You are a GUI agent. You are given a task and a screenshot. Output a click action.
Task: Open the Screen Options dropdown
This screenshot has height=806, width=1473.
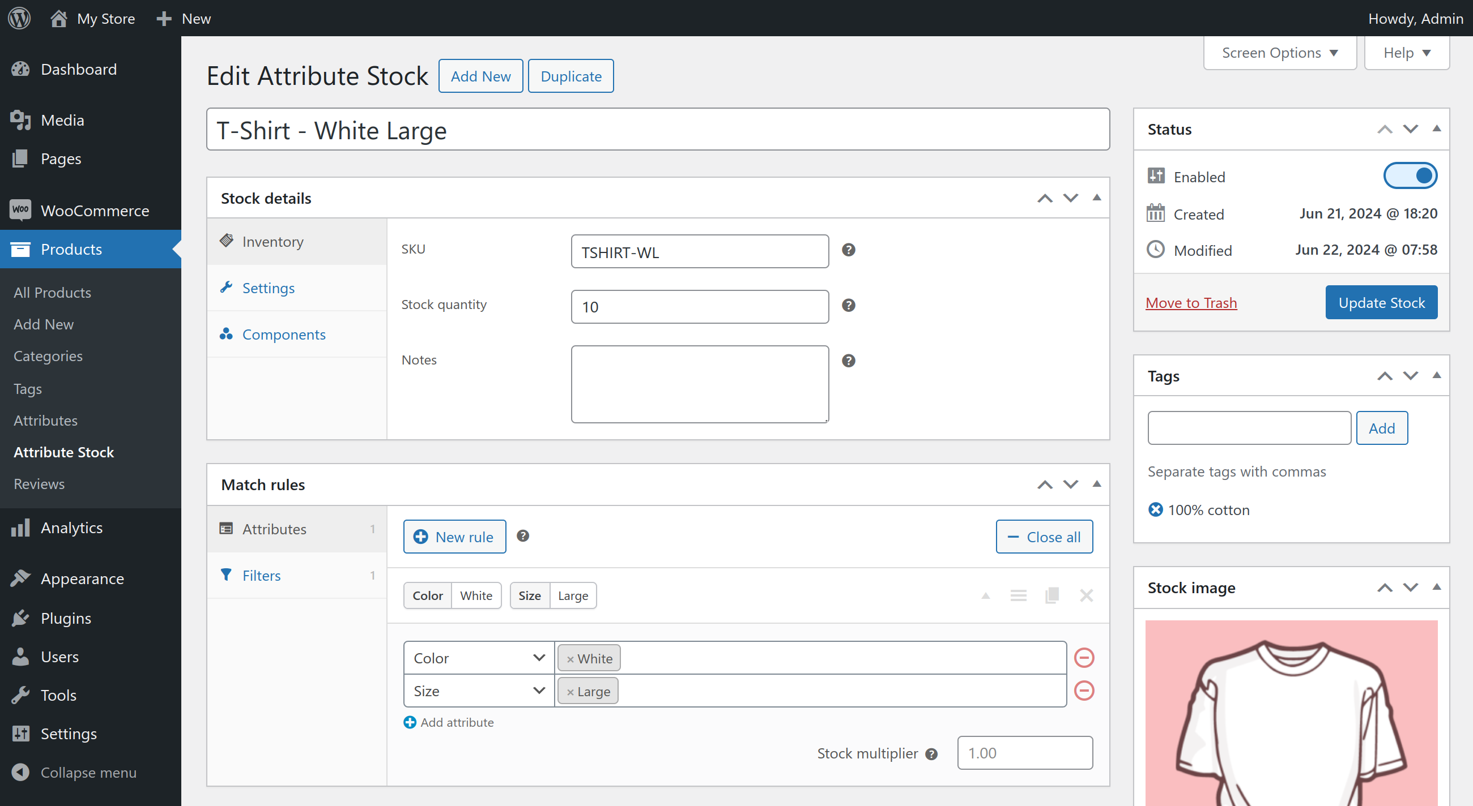[1280, 53]
